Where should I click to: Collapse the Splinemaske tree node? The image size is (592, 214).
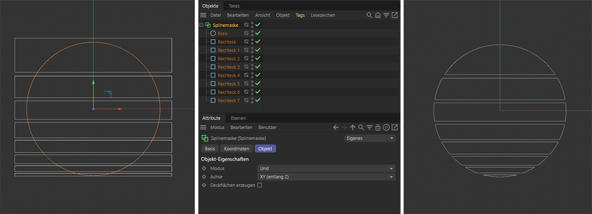pos(201,25)
